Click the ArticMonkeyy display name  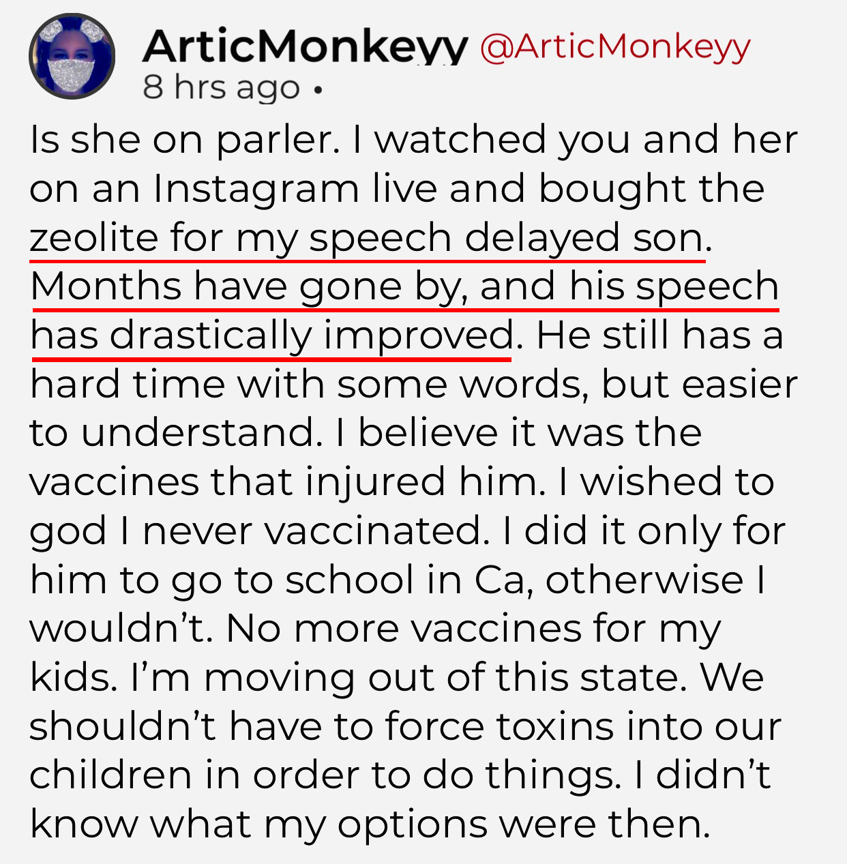click(x=305, y=46)
